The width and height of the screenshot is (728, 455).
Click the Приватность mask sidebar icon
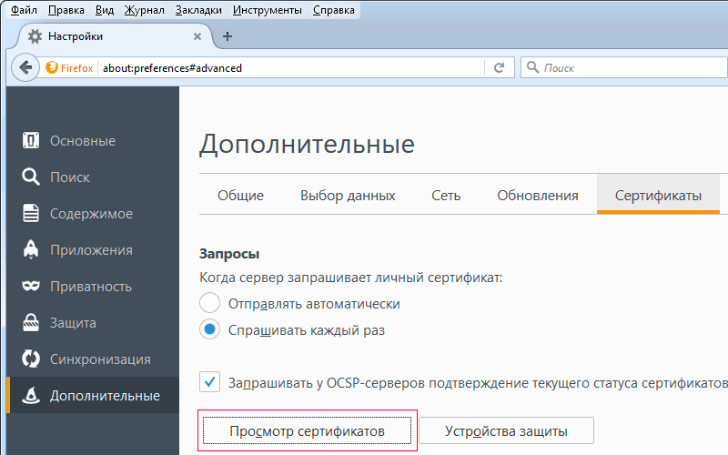(x=31, y=286)
